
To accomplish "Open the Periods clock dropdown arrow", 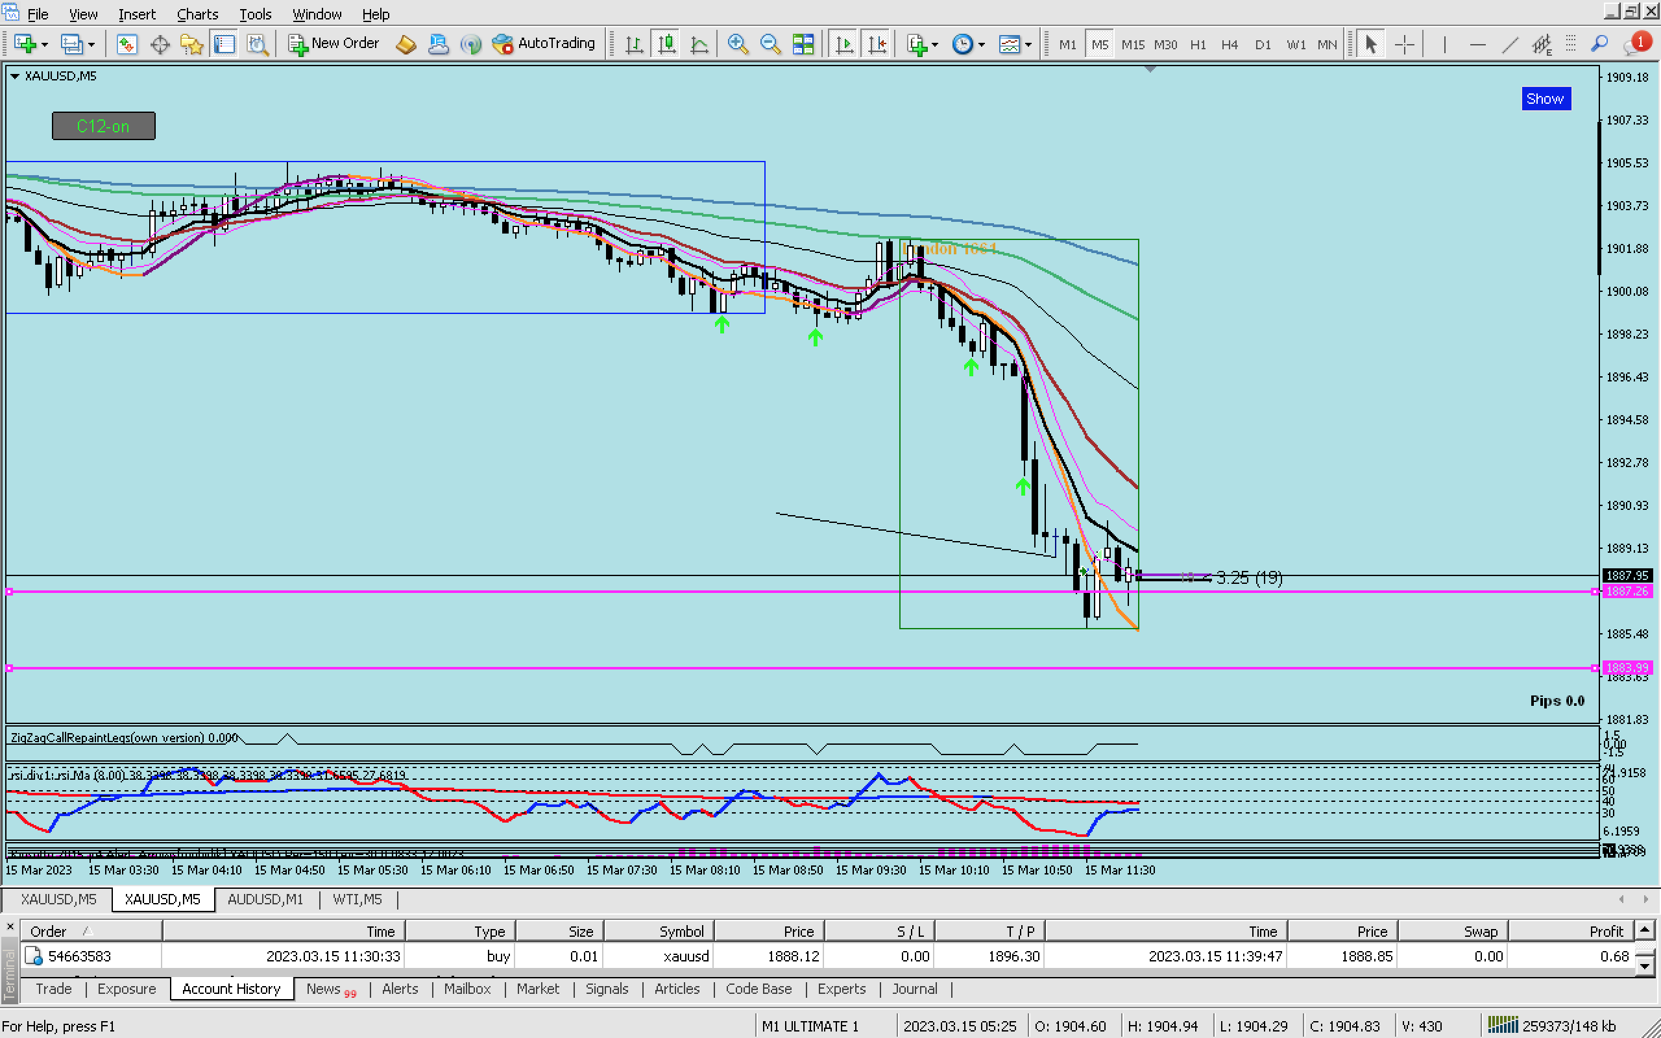I will 982,45.
